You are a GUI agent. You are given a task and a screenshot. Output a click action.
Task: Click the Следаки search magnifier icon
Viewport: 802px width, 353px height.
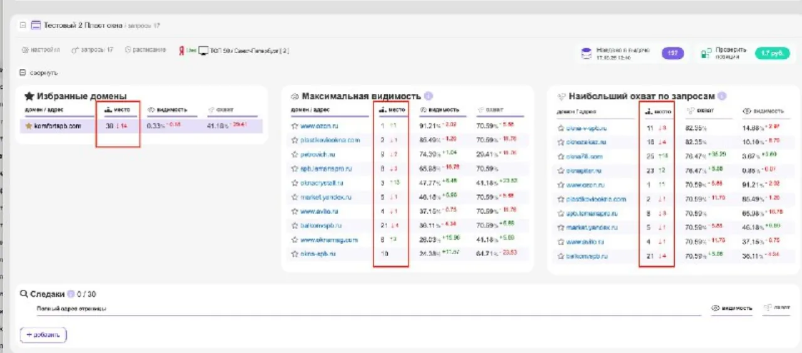click(24, 294)
